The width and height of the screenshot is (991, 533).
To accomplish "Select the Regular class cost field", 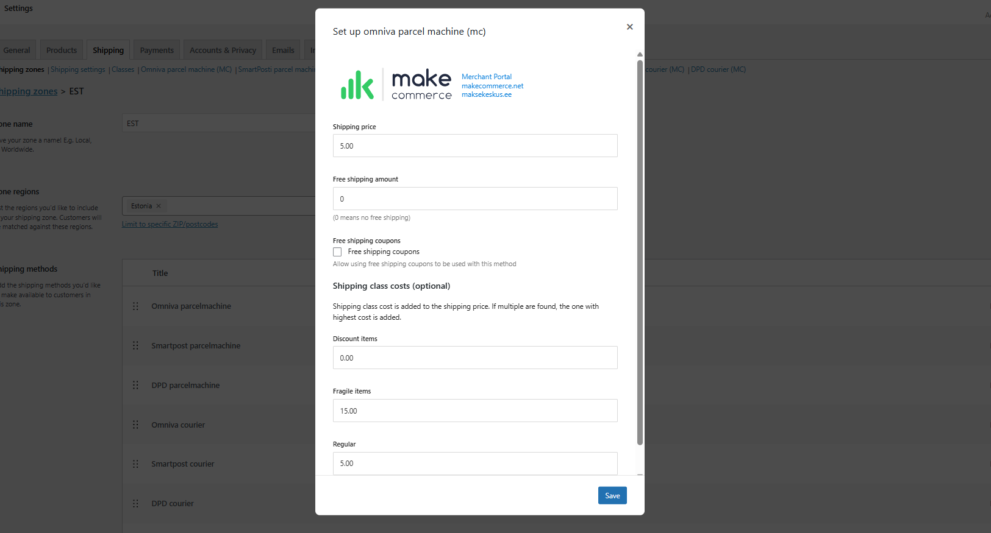I will click(475, 464).
